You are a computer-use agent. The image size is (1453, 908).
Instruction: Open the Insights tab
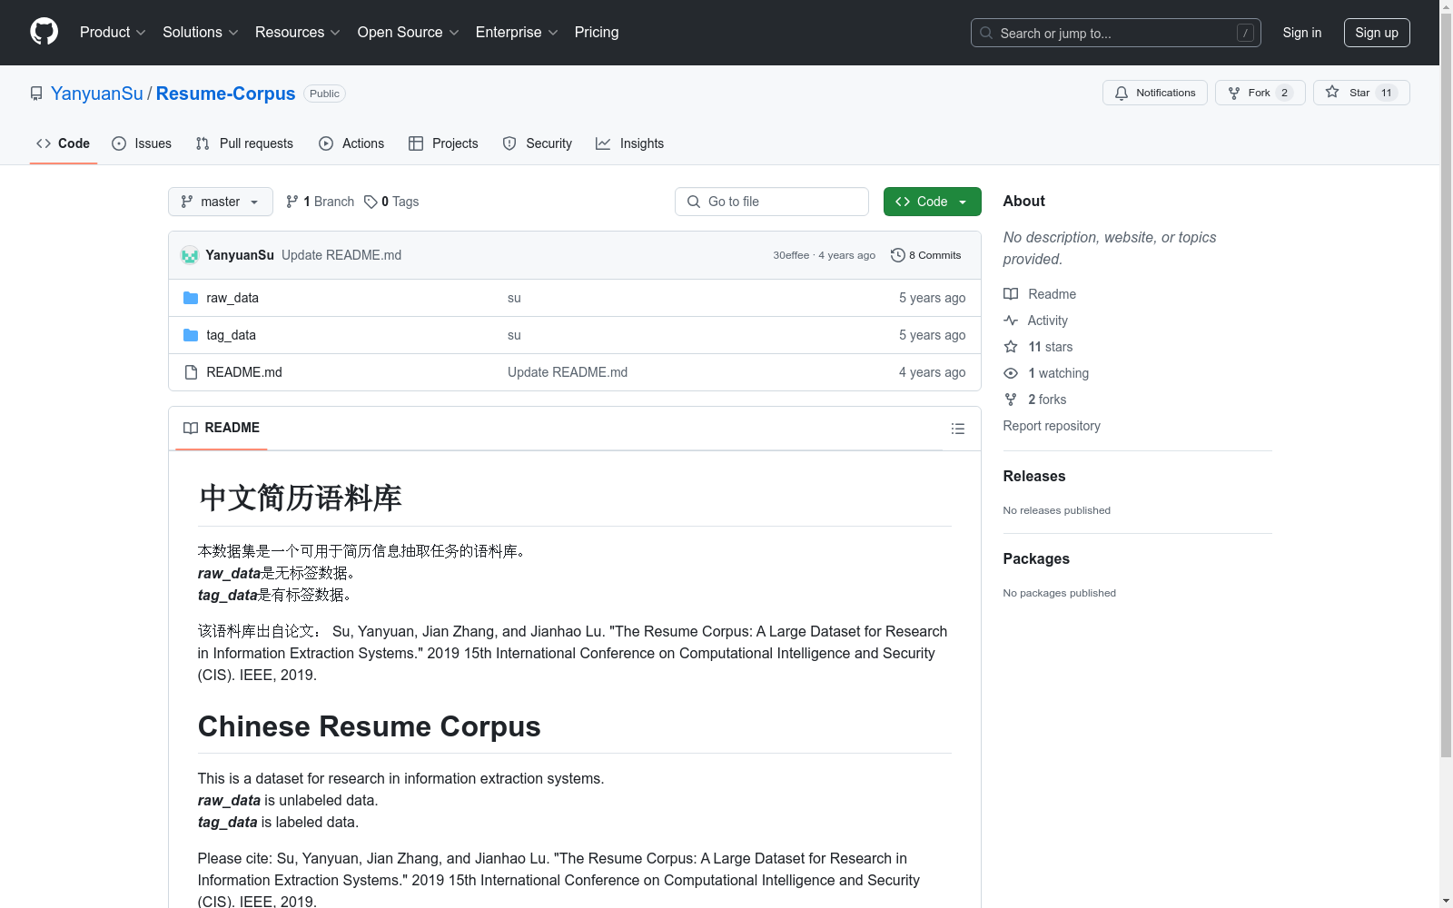click(x=630, y=143)
